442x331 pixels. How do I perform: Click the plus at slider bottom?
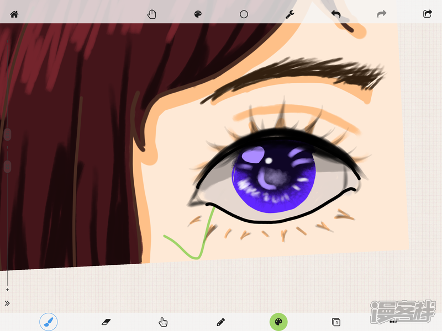[x=7, y=290]
